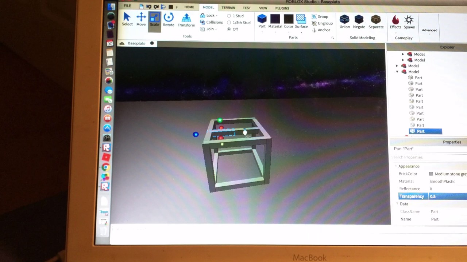Open iTunes from the dock

(x=108, y=109)
